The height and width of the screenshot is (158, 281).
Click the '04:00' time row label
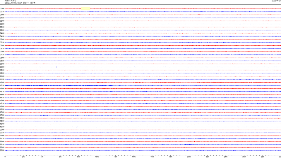2,33
